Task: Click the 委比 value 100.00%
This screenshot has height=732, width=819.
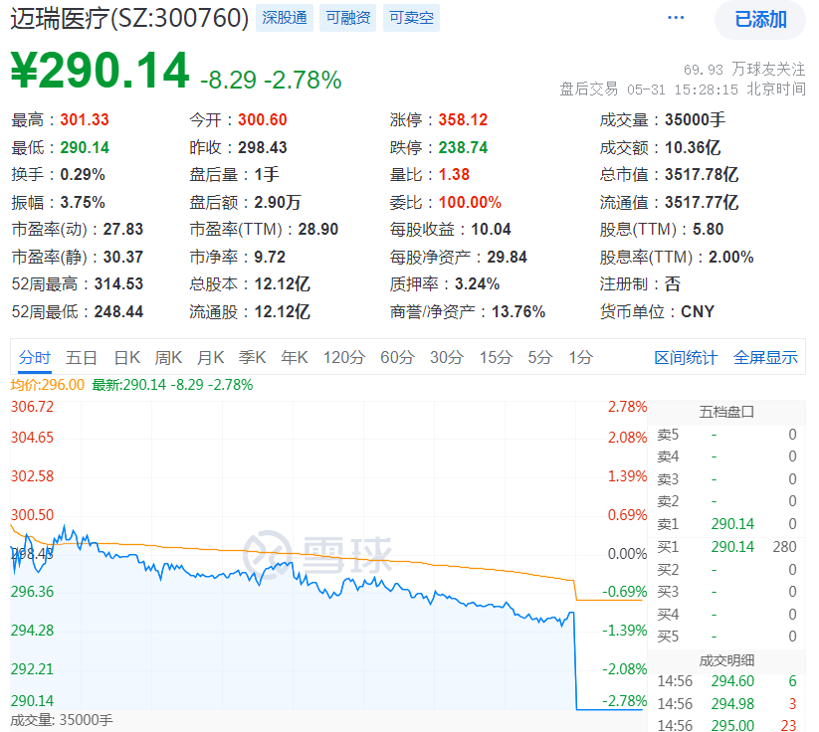Action: [x=470, y=203]
